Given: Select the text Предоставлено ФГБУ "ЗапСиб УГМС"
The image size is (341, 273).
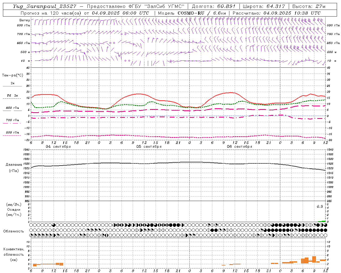Looking at the screenshot, I should tap(136, 6).
